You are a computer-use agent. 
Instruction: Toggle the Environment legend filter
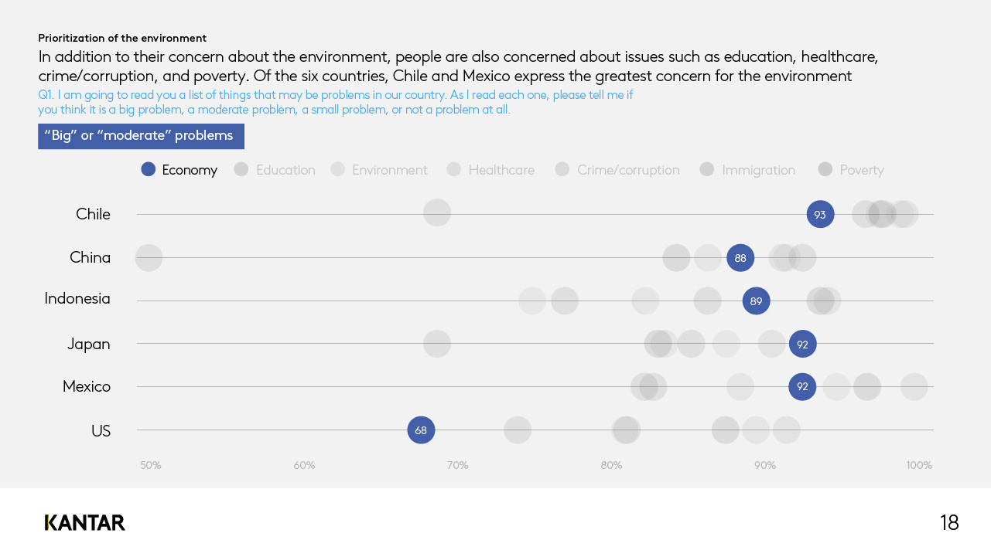pyautogui.click(x=379, y=170)
